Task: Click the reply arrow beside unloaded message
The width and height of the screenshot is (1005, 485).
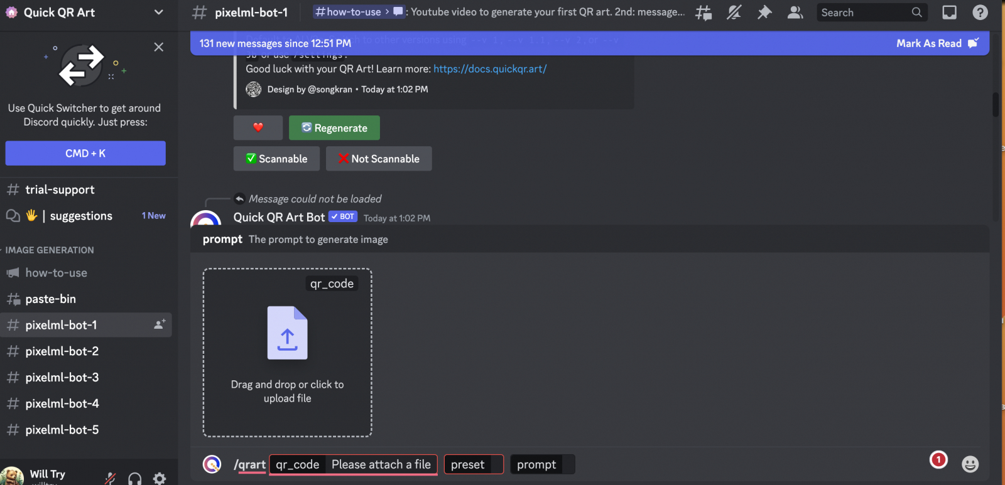Action: click(x=239, y=199)
